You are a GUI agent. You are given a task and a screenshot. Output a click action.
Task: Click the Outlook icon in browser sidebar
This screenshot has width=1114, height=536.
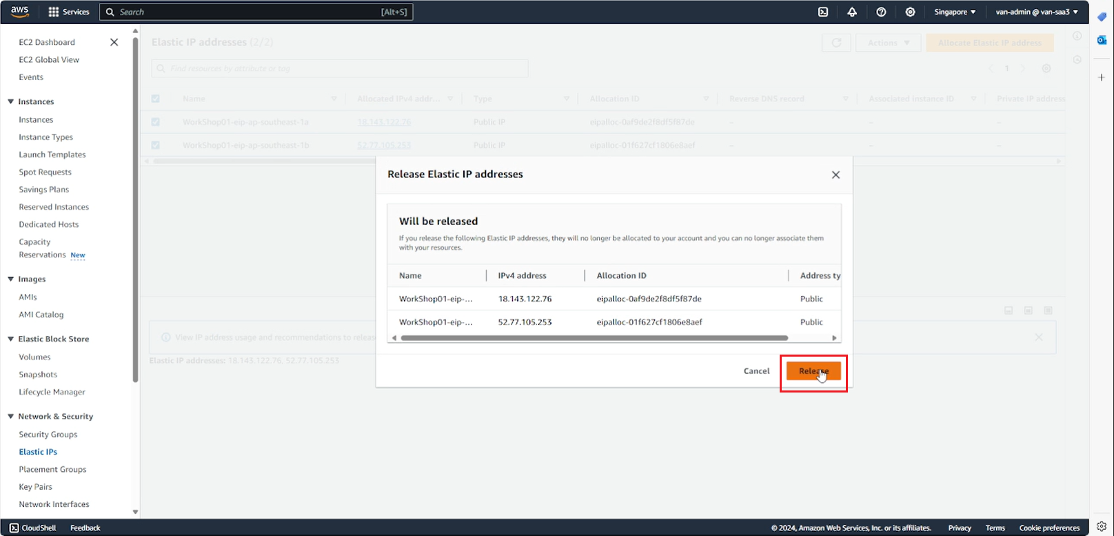coord(1102,40)
